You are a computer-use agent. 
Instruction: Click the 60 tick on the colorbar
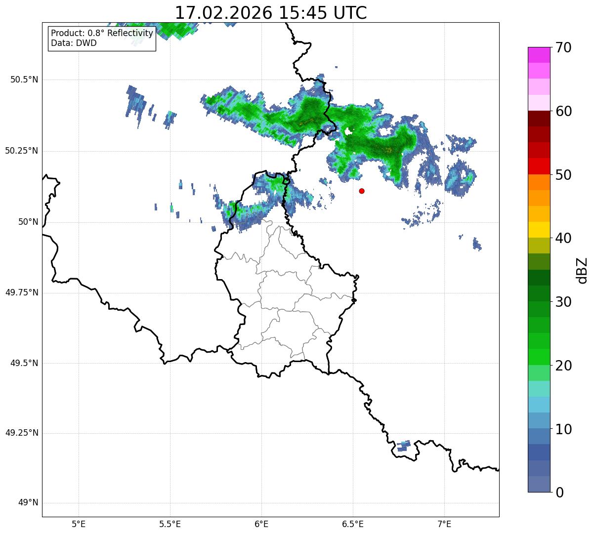(564, 111)
